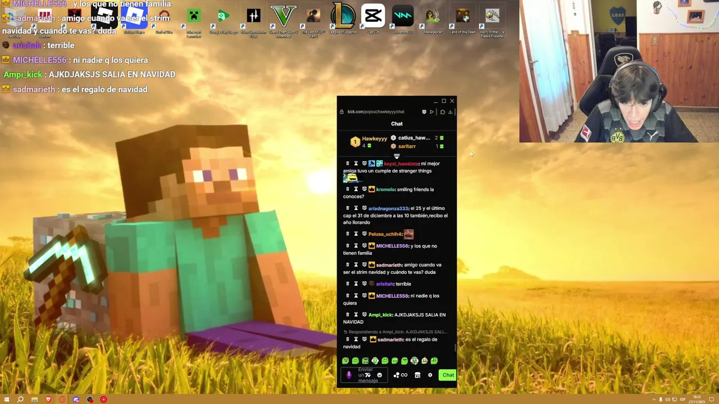Open the downloads icon in chat window toolbar

click(x=450, y=112)
